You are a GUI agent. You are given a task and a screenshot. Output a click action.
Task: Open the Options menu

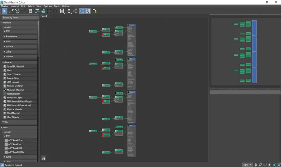tap(47, 6)
